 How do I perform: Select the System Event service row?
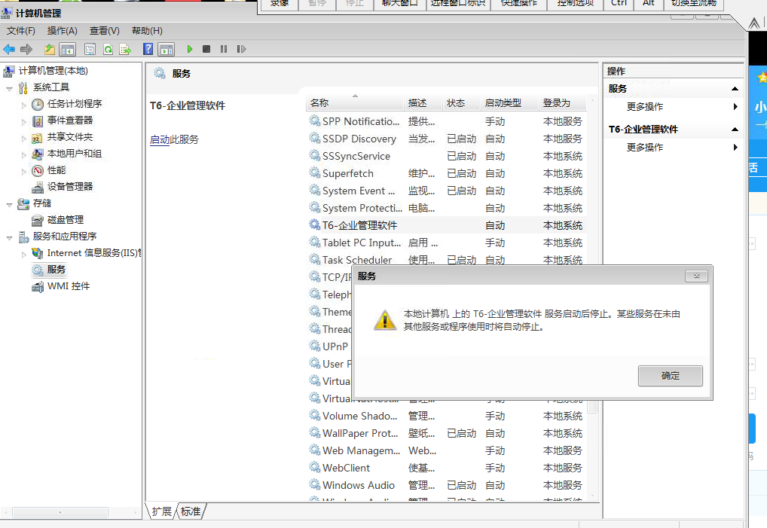click(x=447, y=191)
